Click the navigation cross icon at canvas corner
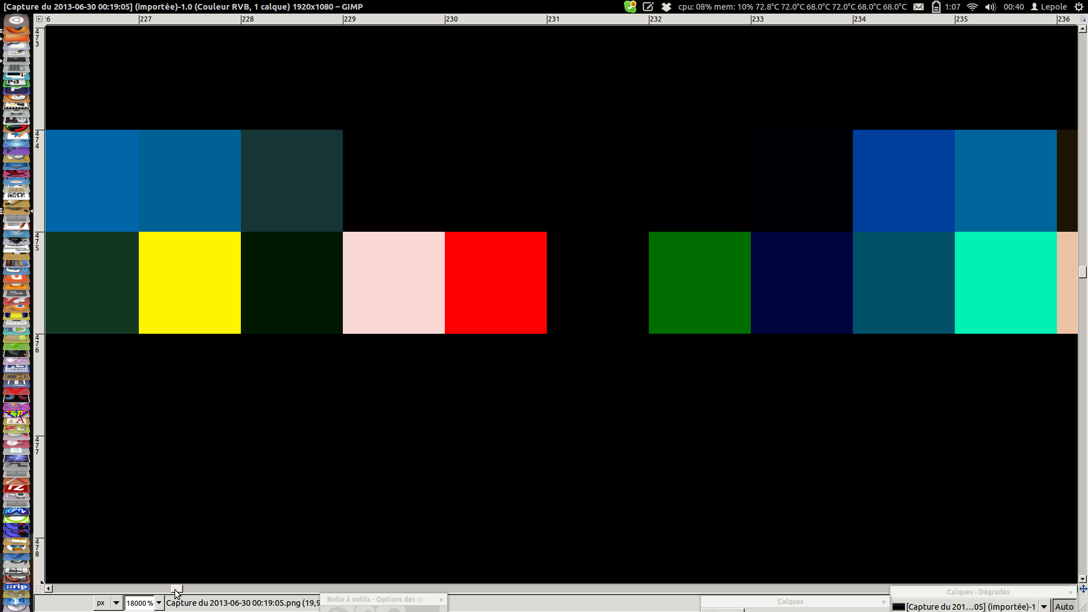Screen dimensions: 1088x612 coord(1083,589)
